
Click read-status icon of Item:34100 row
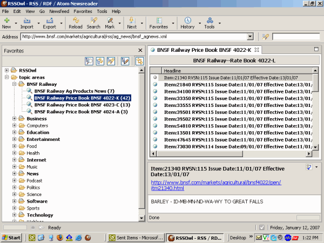(155, 91)
